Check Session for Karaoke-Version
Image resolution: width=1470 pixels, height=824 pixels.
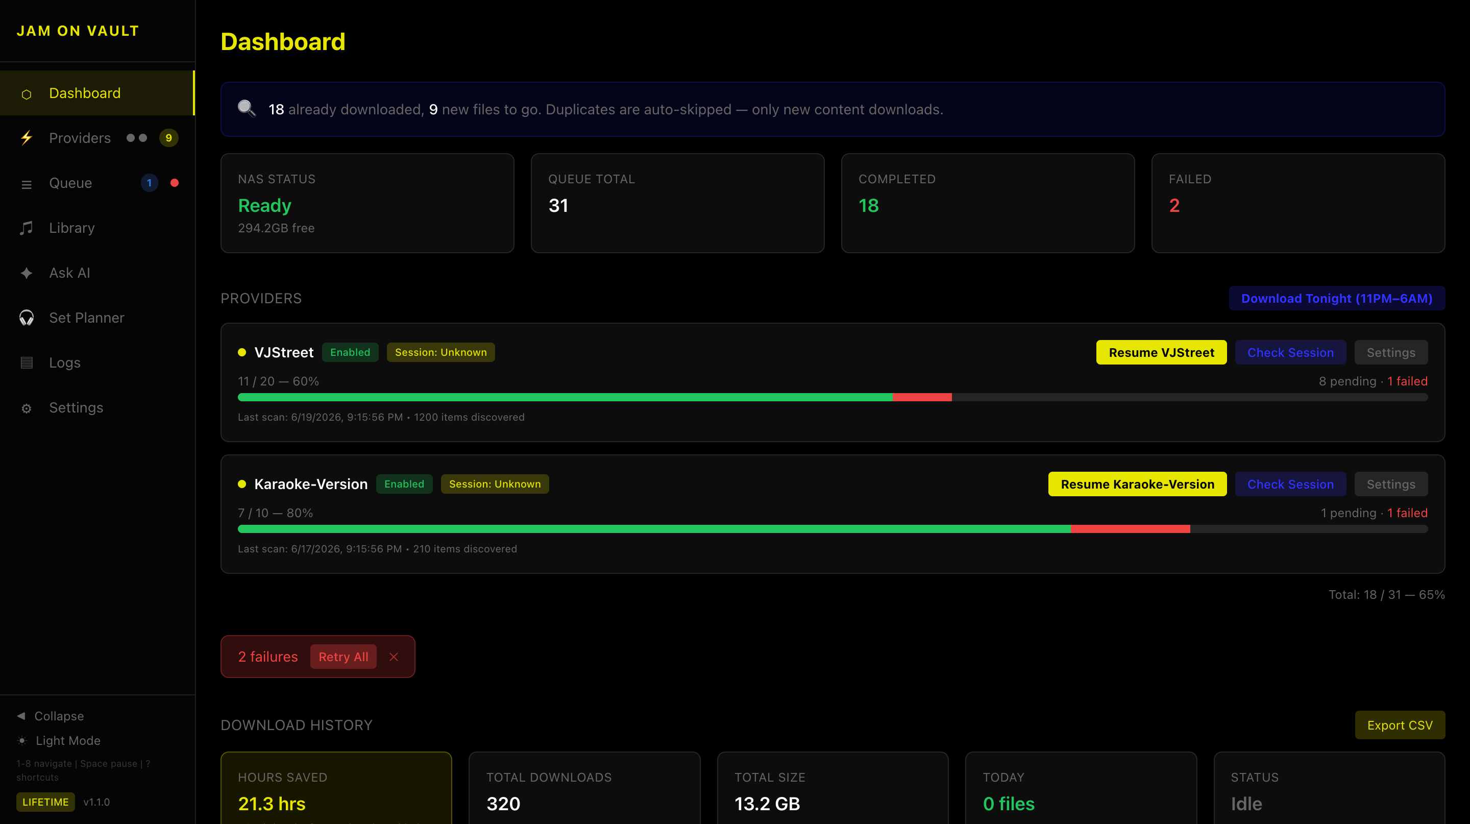(1291, 484)
